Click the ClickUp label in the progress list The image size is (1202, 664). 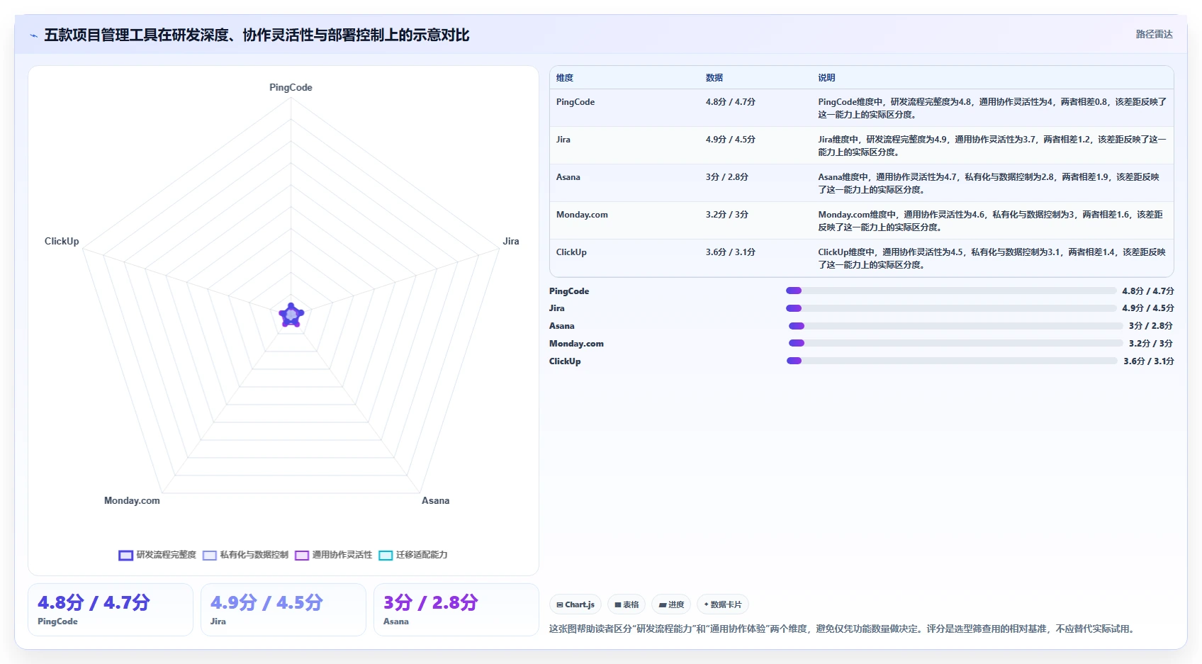[565, 361]
